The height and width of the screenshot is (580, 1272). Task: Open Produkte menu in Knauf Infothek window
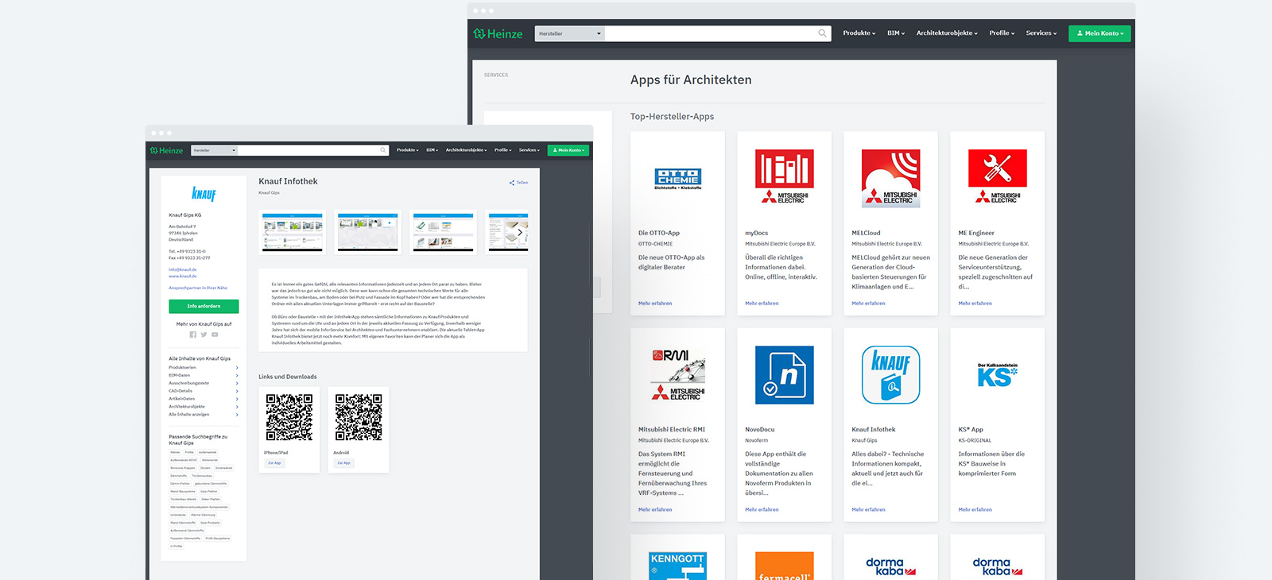click(x=408, y=150)
